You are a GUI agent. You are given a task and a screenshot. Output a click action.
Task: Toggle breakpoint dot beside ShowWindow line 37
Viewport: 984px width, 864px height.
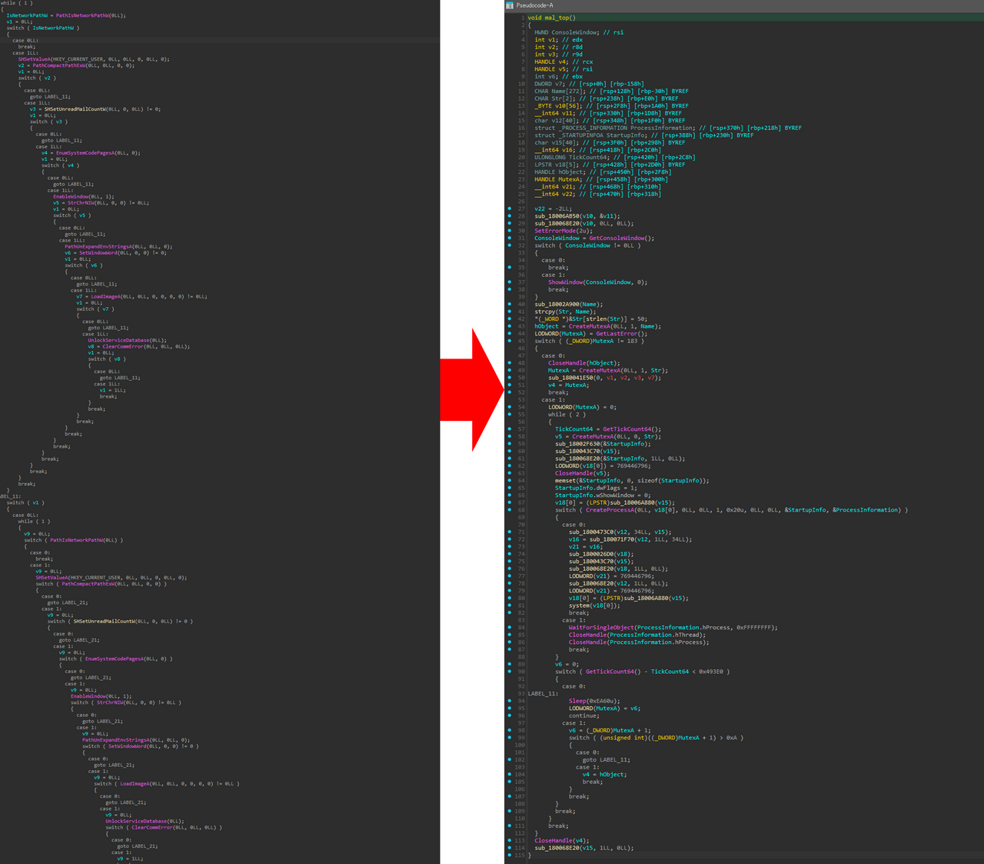click(x=509, y=282)
